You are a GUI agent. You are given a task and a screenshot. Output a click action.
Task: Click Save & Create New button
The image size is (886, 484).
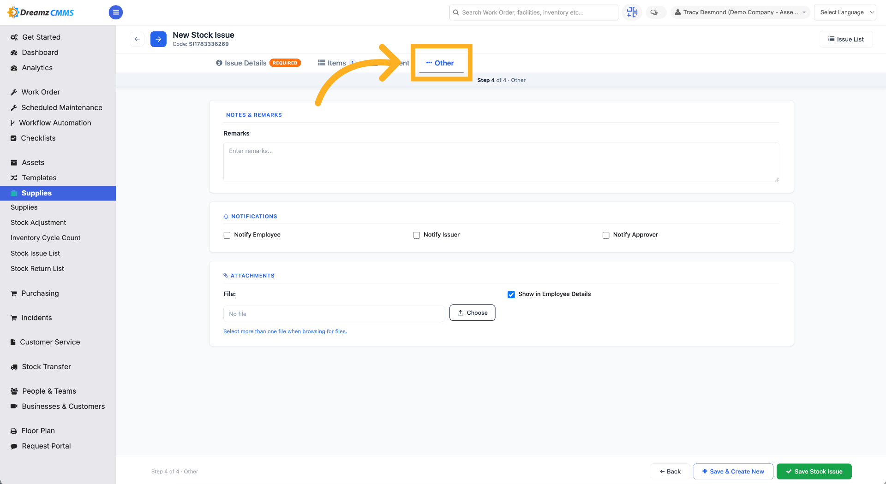pos(733,472)
